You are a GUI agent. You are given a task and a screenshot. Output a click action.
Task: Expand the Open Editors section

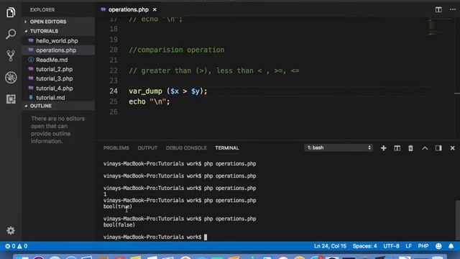[x=59, y=22]
